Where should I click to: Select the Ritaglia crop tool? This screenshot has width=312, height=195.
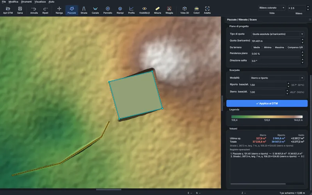(x=169, y=10)
